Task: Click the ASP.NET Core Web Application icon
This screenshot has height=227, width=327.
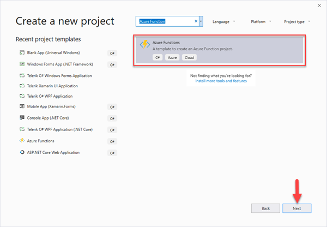Action: (x=22, y=152)
